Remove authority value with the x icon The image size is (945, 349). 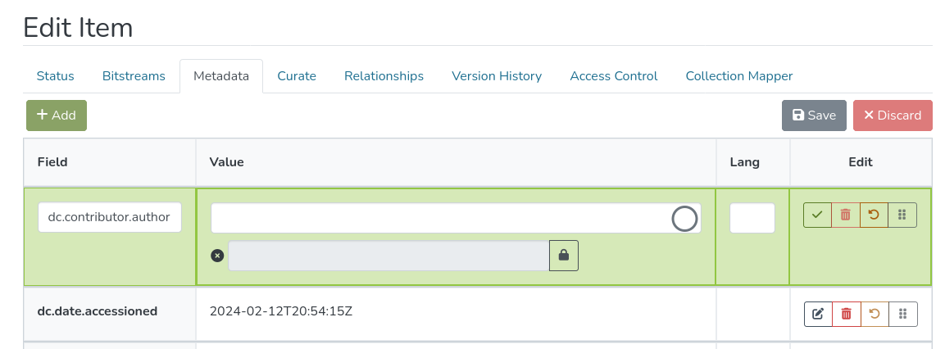click(x=217, y=256)
